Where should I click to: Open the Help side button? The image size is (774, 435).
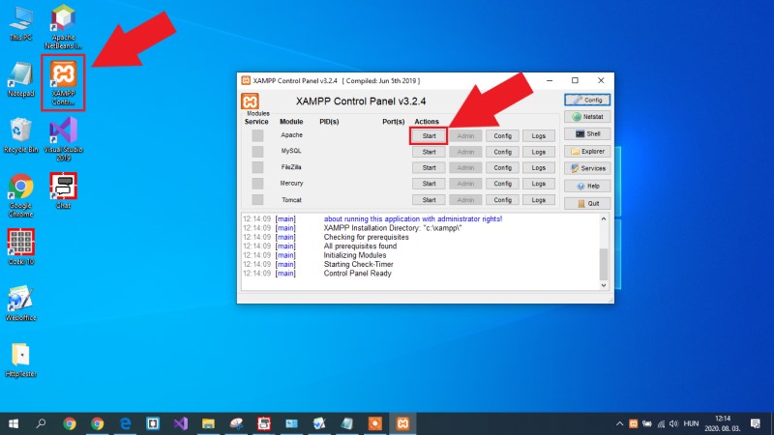(x=587, y=186)
